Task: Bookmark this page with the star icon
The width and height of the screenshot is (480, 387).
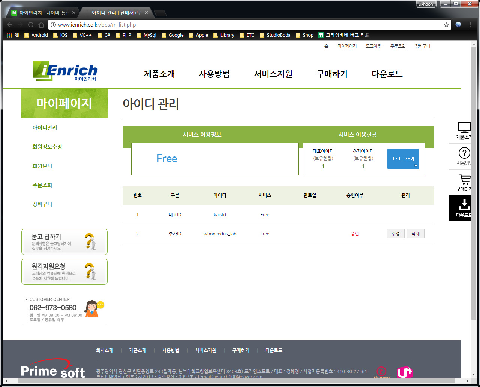Action: click(x=446, y=25)
